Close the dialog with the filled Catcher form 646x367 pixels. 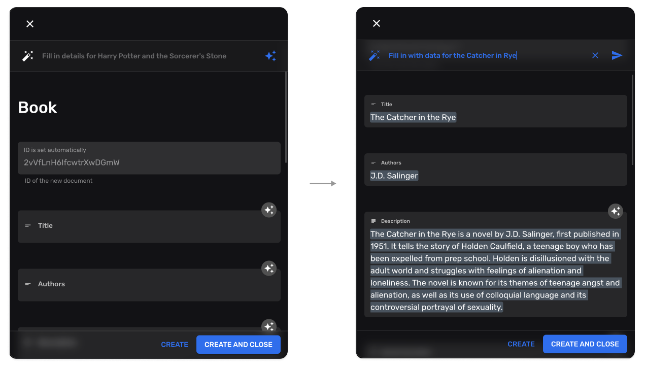click(x=376, y=23)
